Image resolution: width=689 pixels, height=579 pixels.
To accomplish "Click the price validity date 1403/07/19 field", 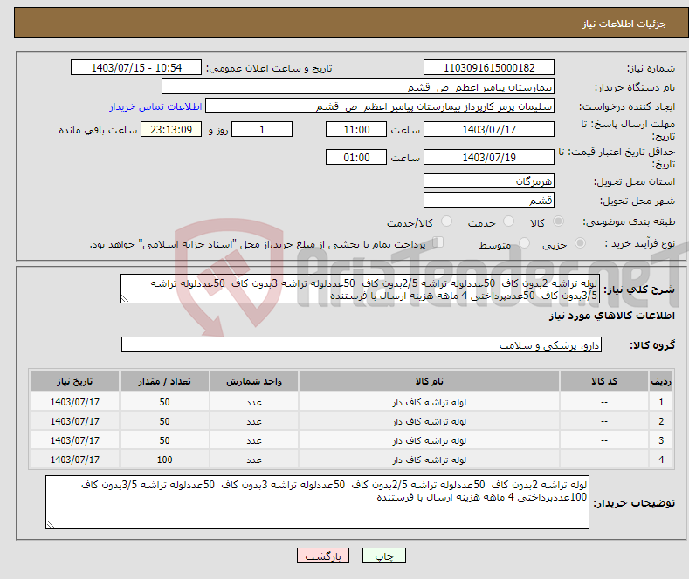I will (x=489, y=157).
